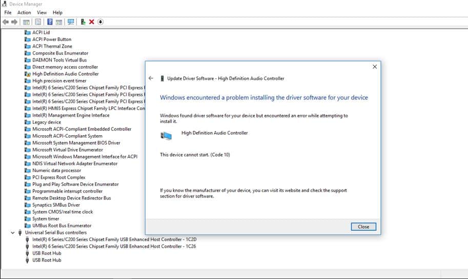Click the Update driver software toolbar icon
The height and width of the screenshot is (279, 468).
pos(83,22)
